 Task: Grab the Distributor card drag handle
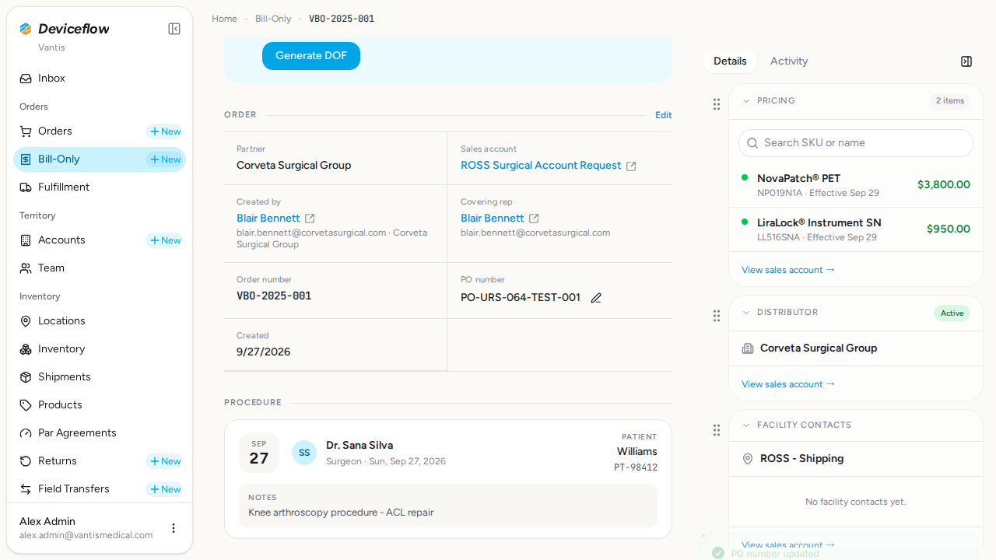717,316
